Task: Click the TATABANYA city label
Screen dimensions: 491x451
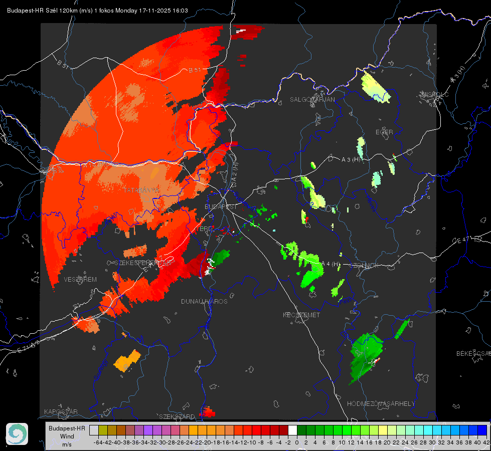Action: coord(141,190)
